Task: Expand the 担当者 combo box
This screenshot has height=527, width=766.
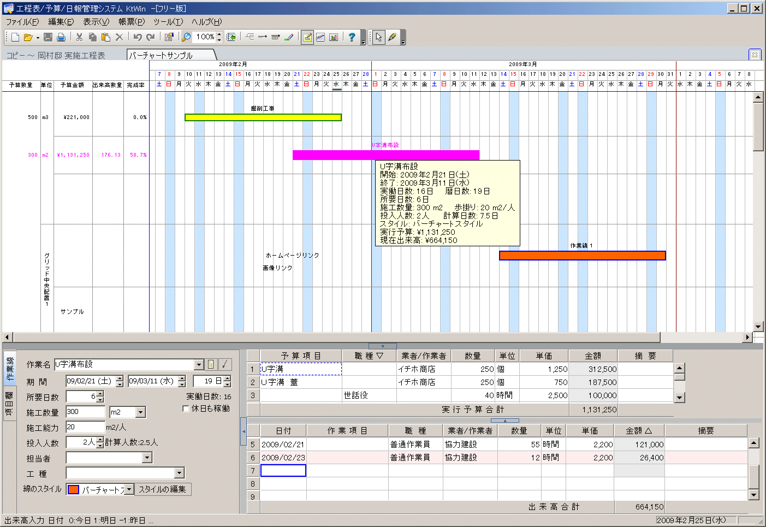Action: [147, 458]
